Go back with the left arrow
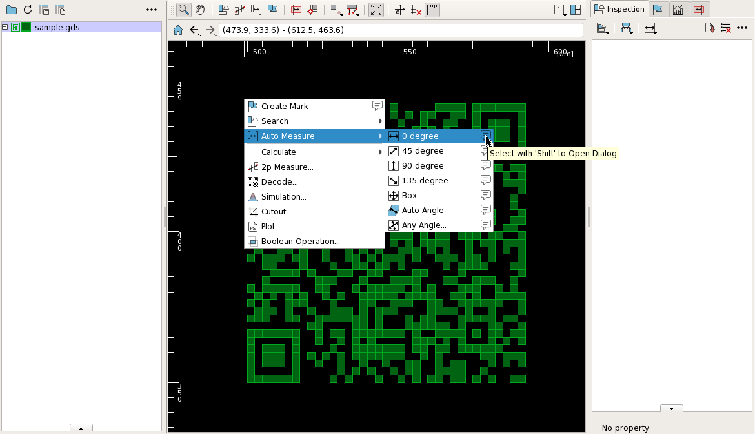This screenshot has height=434, width=755. pyautogui.click(x=194, y=30)
